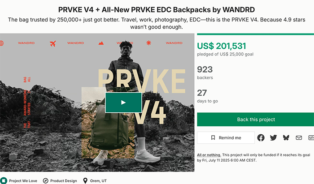This screenshot has height=184, width=314.
Task: Click the bookmark icon in Remind me
Action: tap(213, 137)
